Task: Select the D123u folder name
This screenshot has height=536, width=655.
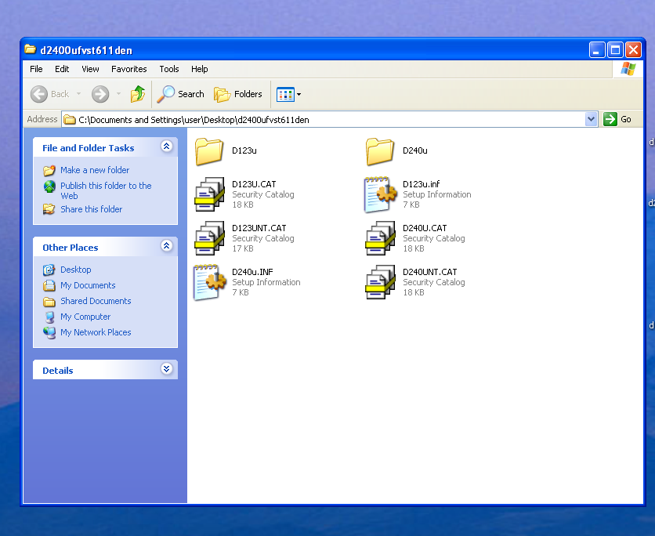Action: tap(244, 150)
